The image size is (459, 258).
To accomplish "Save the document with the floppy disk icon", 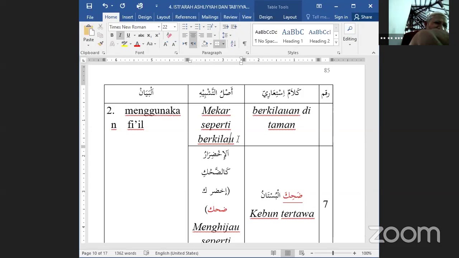I will point(89,6).
